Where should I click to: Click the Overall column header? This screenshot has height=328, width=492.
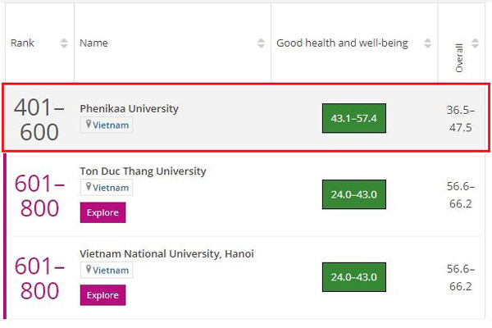click(460, 57)
